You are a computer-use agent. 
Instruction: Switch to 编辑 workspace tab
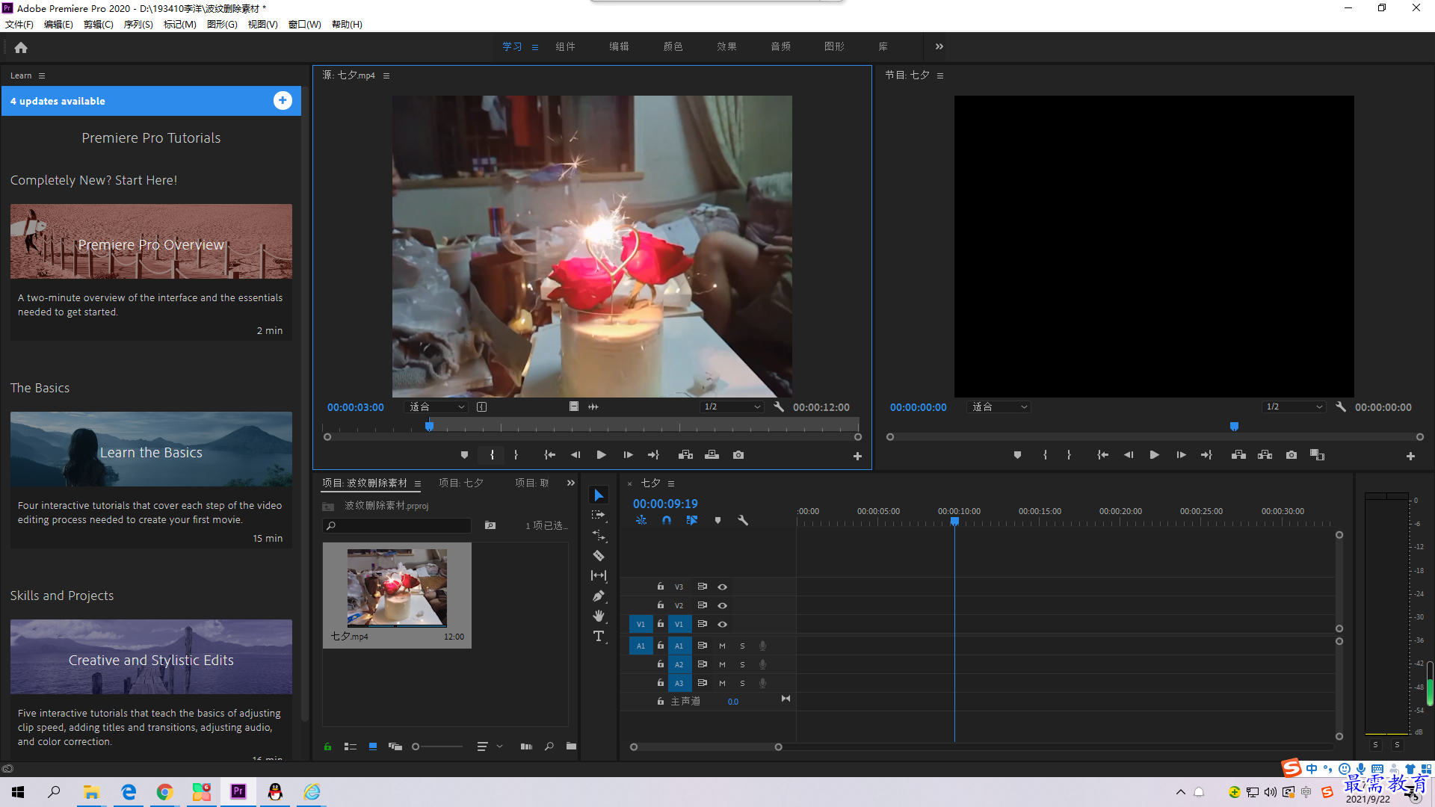click(x=619, y=46)
